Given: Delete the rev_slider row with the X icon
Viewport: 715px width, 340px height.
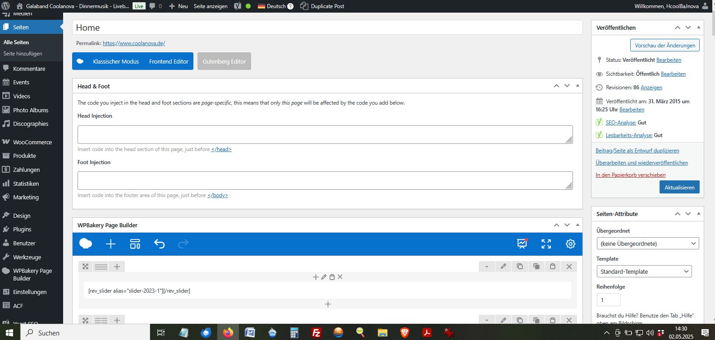Looking at the screenshot, I should coord(569,266).
